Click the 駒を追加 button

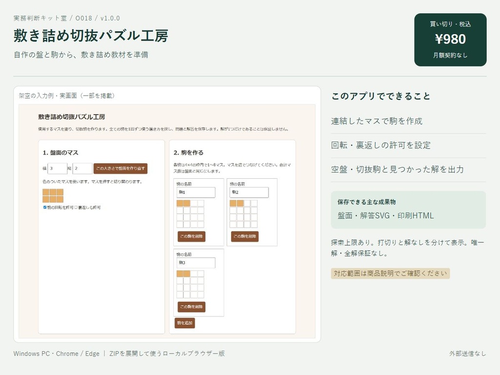[x=185, y=323]
